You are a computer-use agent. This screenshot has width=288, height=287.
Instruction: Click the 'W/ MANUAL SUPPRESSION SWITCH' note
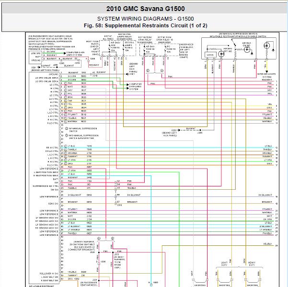[x=83, y=130]
